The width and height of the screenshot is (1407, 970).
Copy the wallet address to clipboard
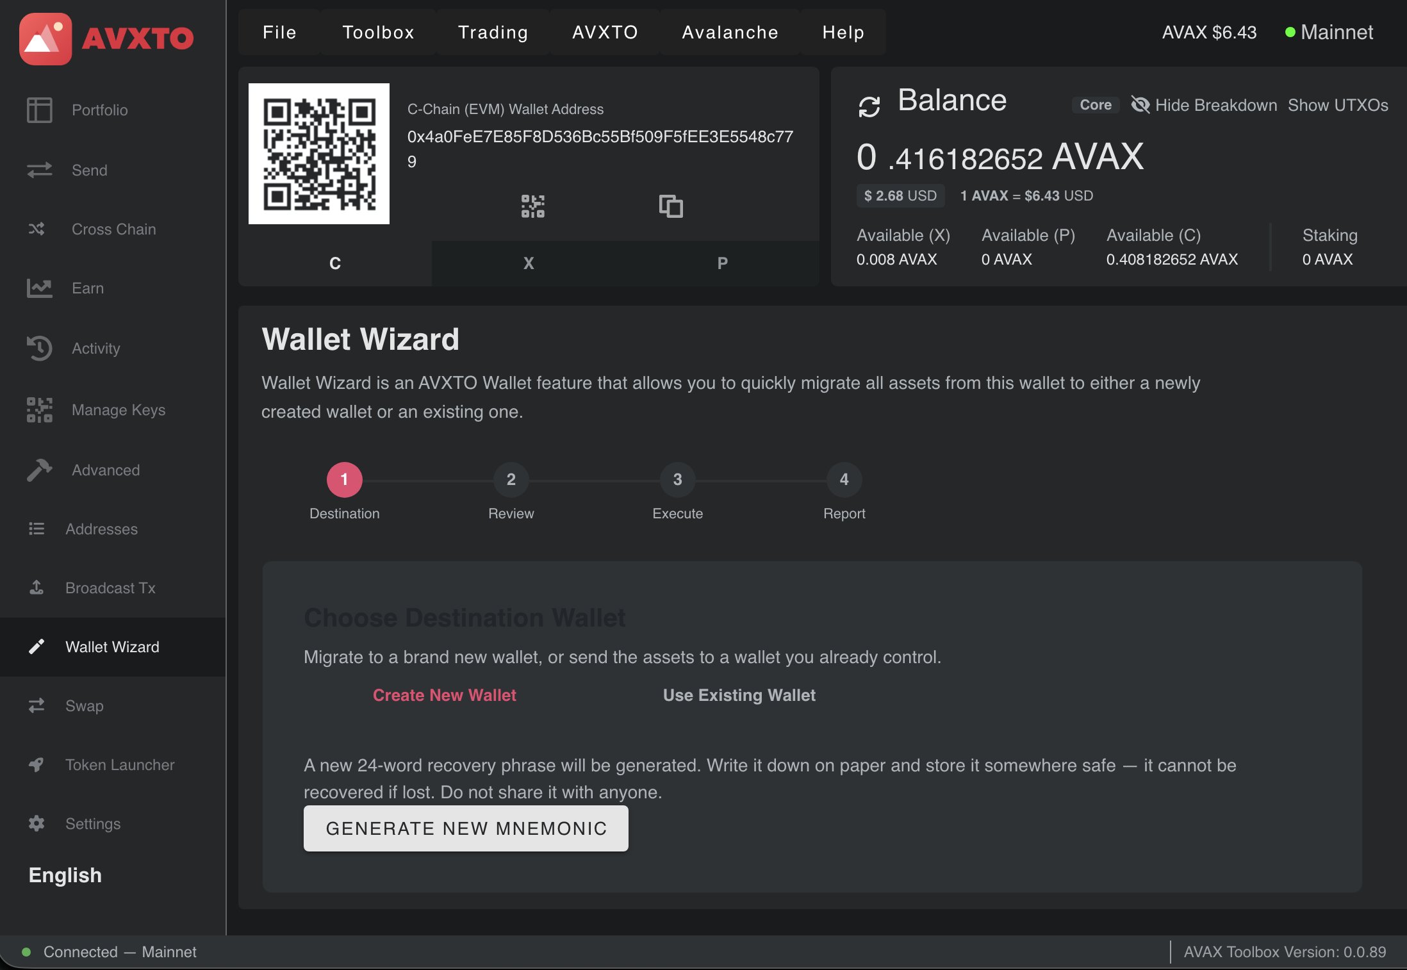pyautogui.click(x=671, y=206)
